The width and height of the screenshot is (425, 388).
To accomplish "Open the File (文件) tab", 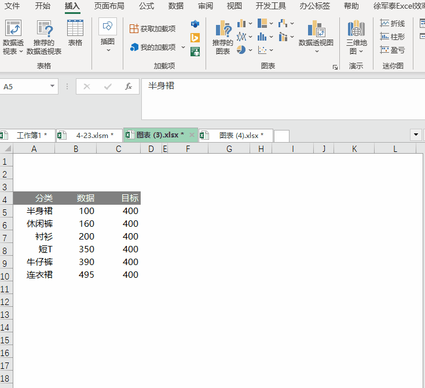I will click(12, 6).
